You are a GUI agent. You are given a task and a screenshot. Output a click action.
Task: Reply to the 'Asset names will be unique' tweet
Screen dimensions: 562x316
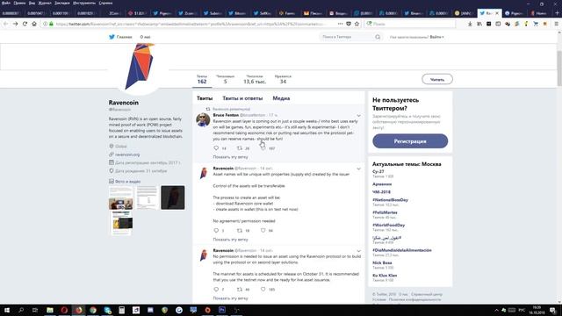click(216, 230)
